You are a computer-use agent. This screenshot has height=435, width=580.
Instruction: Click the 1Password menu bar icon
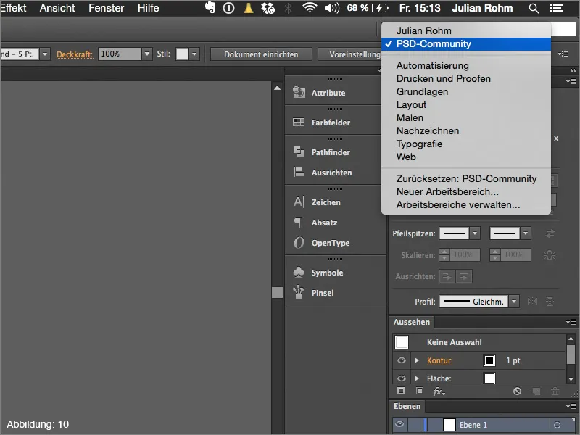(228, 8)
